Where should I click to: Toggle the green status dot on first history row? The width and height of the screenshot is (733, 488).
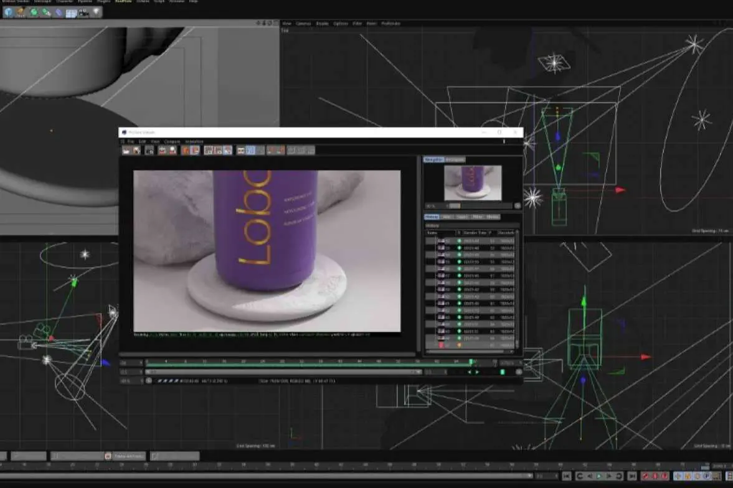[x=460, y=240]
